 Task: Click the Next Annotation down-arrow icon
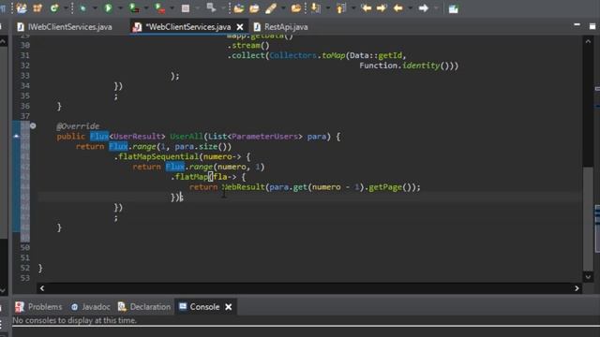point(316,8)
